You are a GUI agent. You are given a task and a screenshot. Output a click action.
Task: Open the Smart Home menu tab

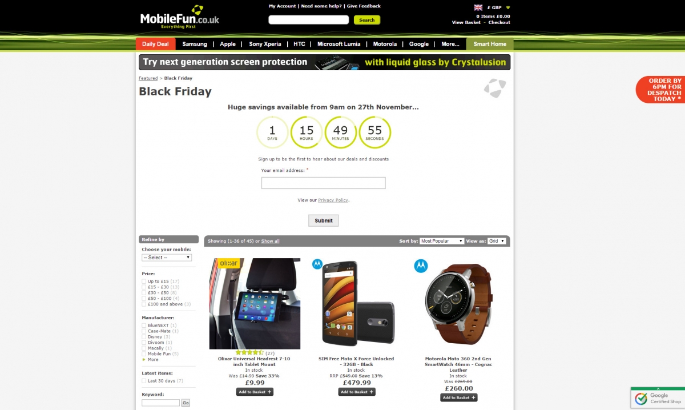pos(490,44)
